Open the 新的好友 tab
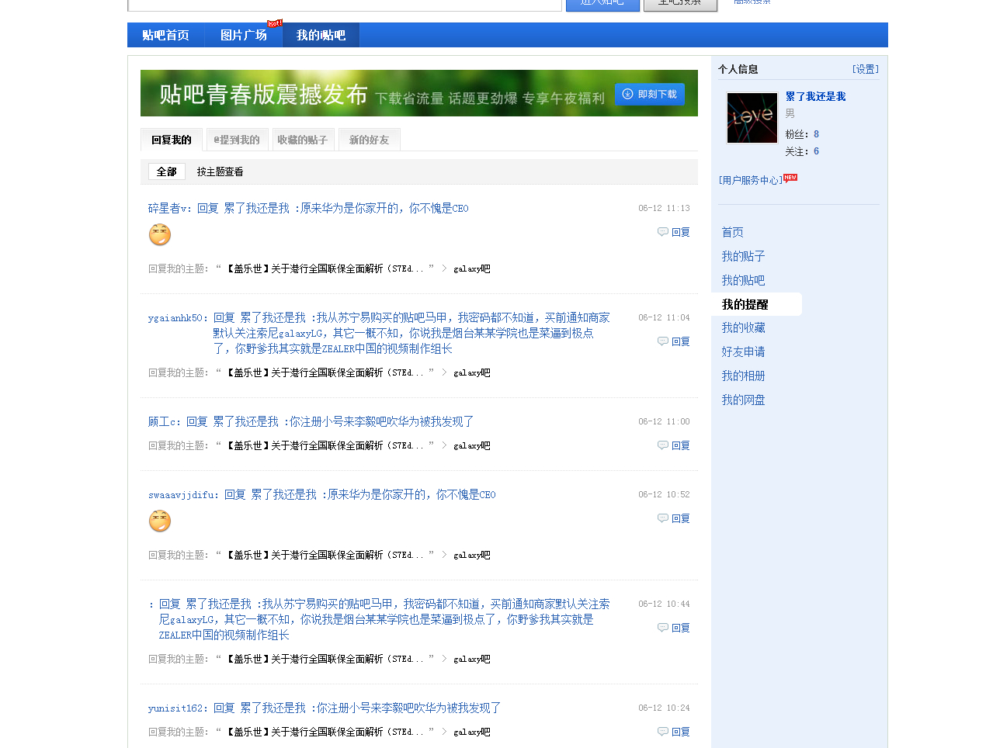The width and height of the screenshot is (986, 748). tap(370, 140)
